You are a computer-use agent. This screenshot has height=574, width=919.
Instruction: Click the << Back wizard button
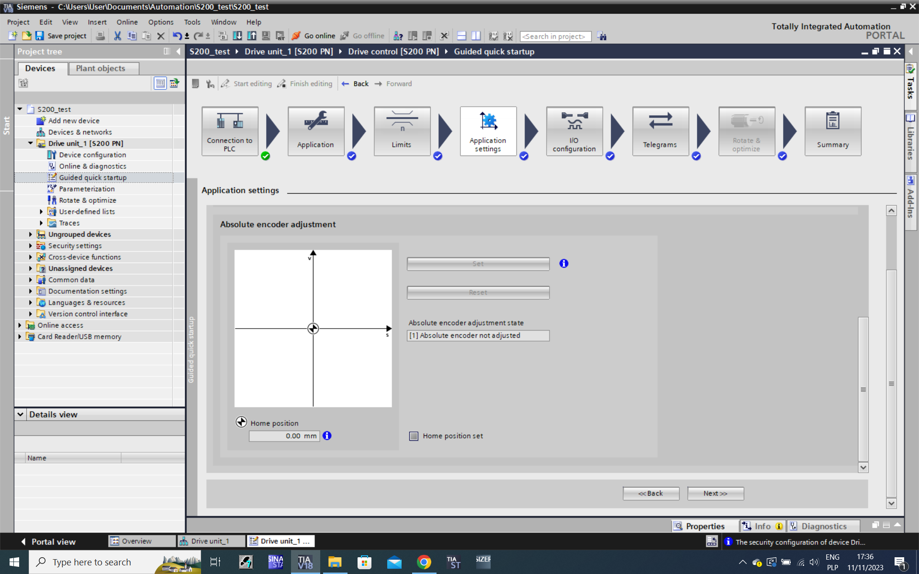[x=650, y=493]
